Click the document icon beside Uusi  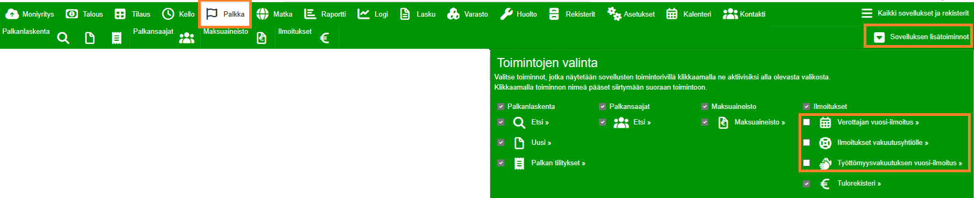point(519,143)
